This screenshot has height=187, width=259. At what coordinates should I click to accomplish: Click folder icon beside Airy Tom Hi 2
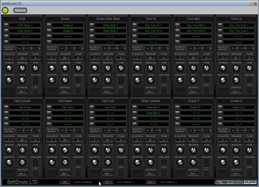135,31
